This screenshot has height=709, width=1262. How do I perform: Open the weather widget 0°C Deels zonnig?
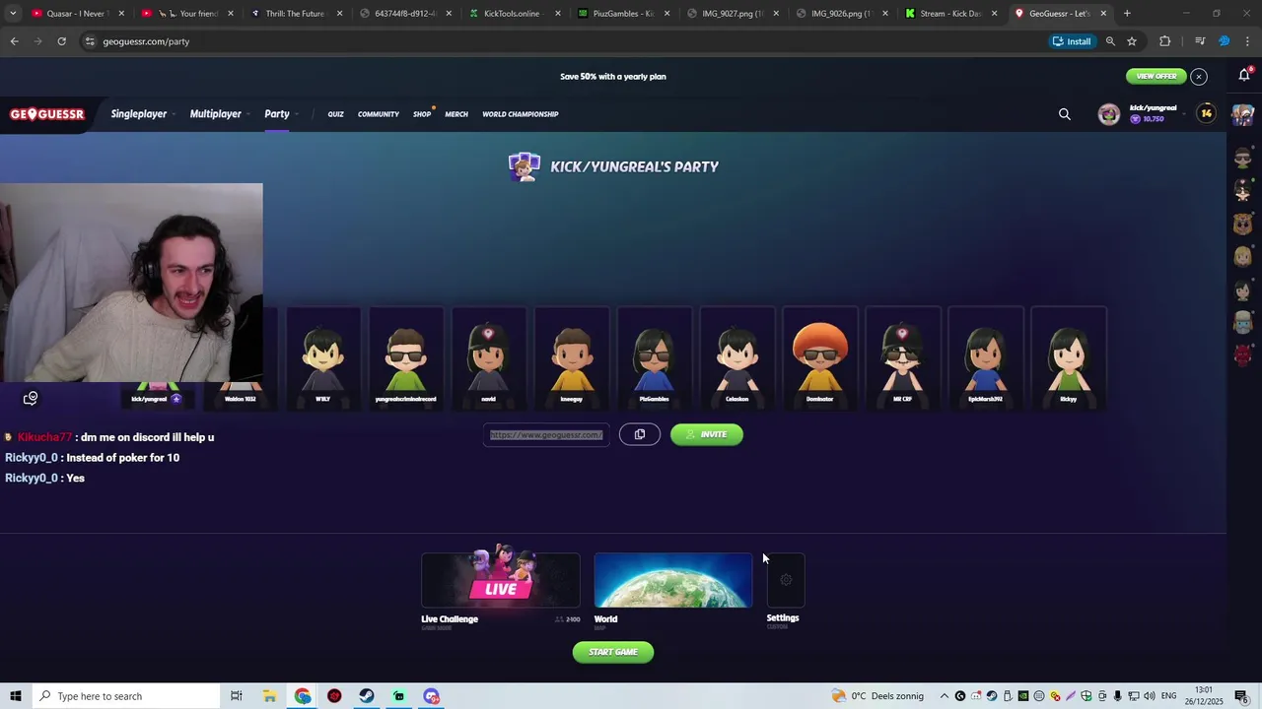(877, 696)
